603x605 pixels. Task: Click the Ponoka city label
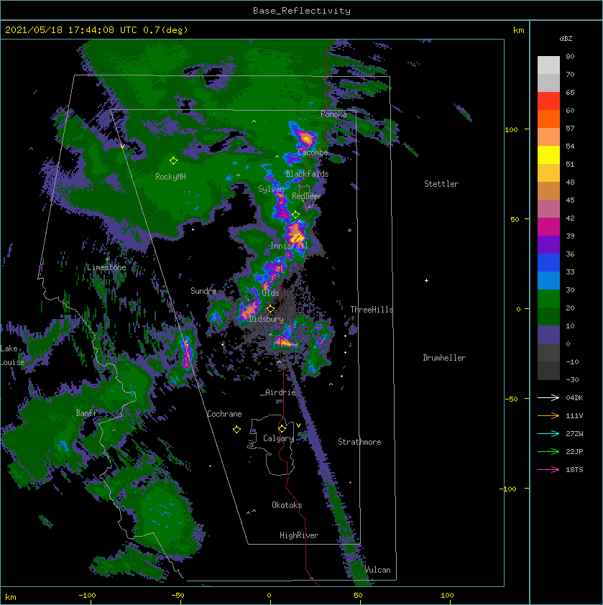coord(333,114)
